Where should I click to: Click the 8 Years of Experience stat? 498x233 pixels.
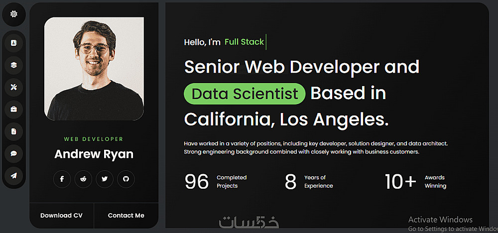tap(309, 182)
